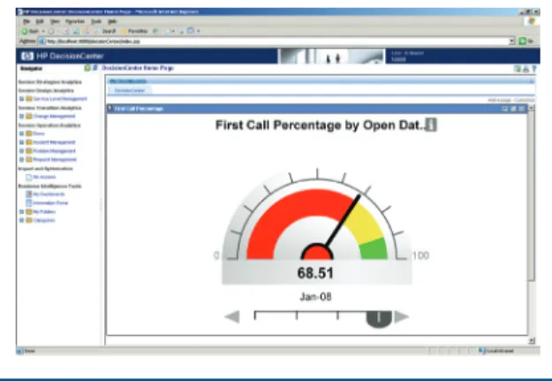
Task: Click the info icon beside the gauge title
Action: (x=431, y=125)
